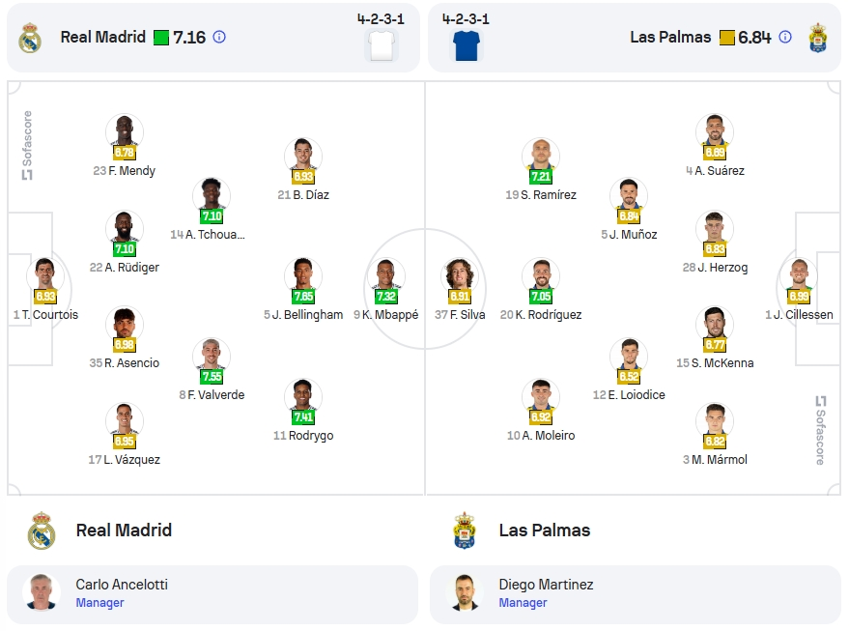
Task: Click the Real Madrid crest in header
Action: 30,38
